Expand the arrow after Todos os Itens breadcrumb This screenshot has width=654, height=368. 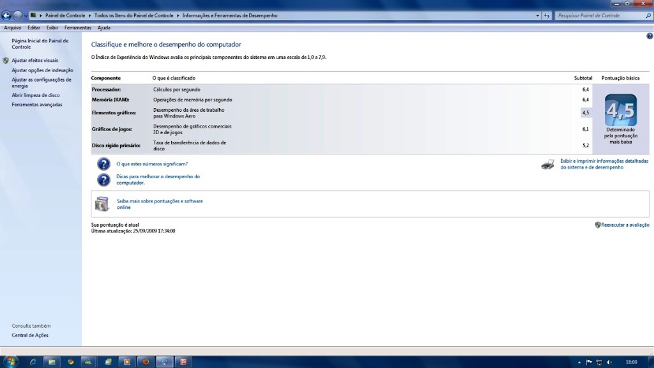pyautogui.click(x=178, y=15)
